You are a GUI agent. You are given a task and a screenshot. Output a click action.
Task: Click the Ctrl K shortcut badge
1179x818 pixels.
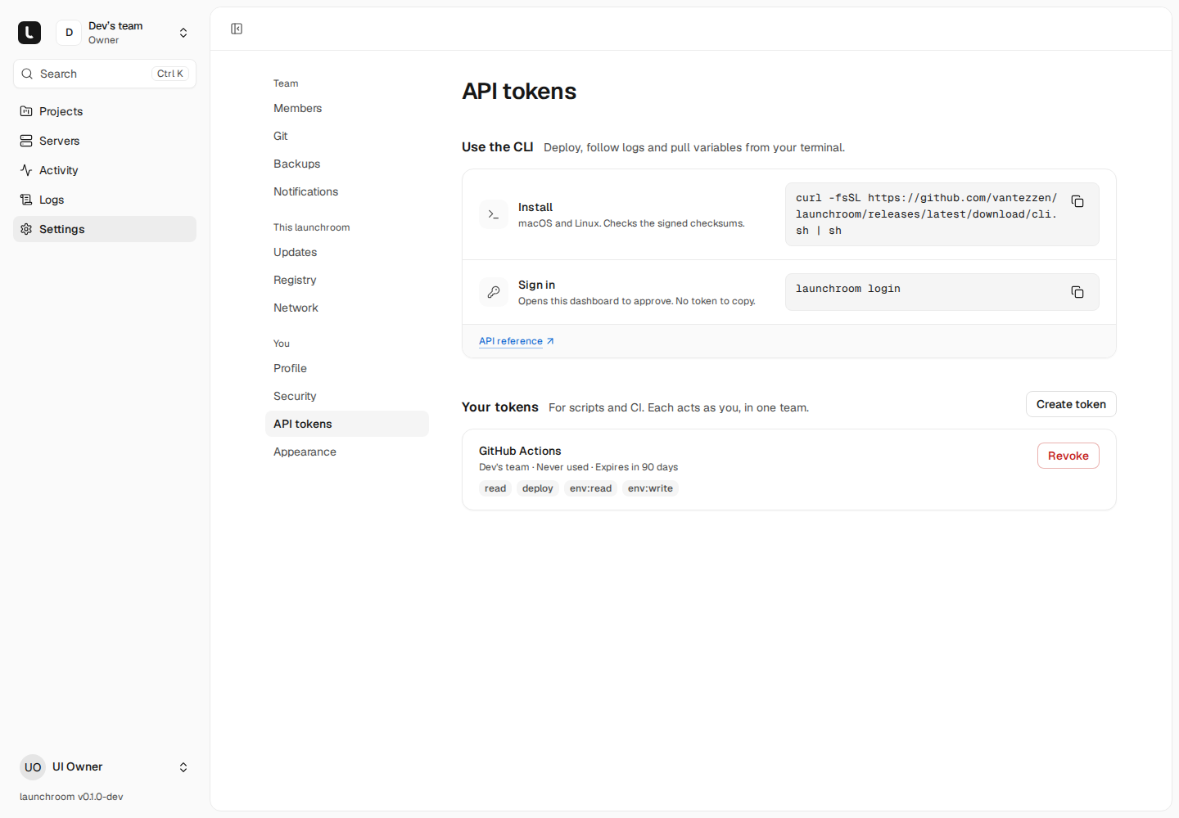click(x=170, y=74)
